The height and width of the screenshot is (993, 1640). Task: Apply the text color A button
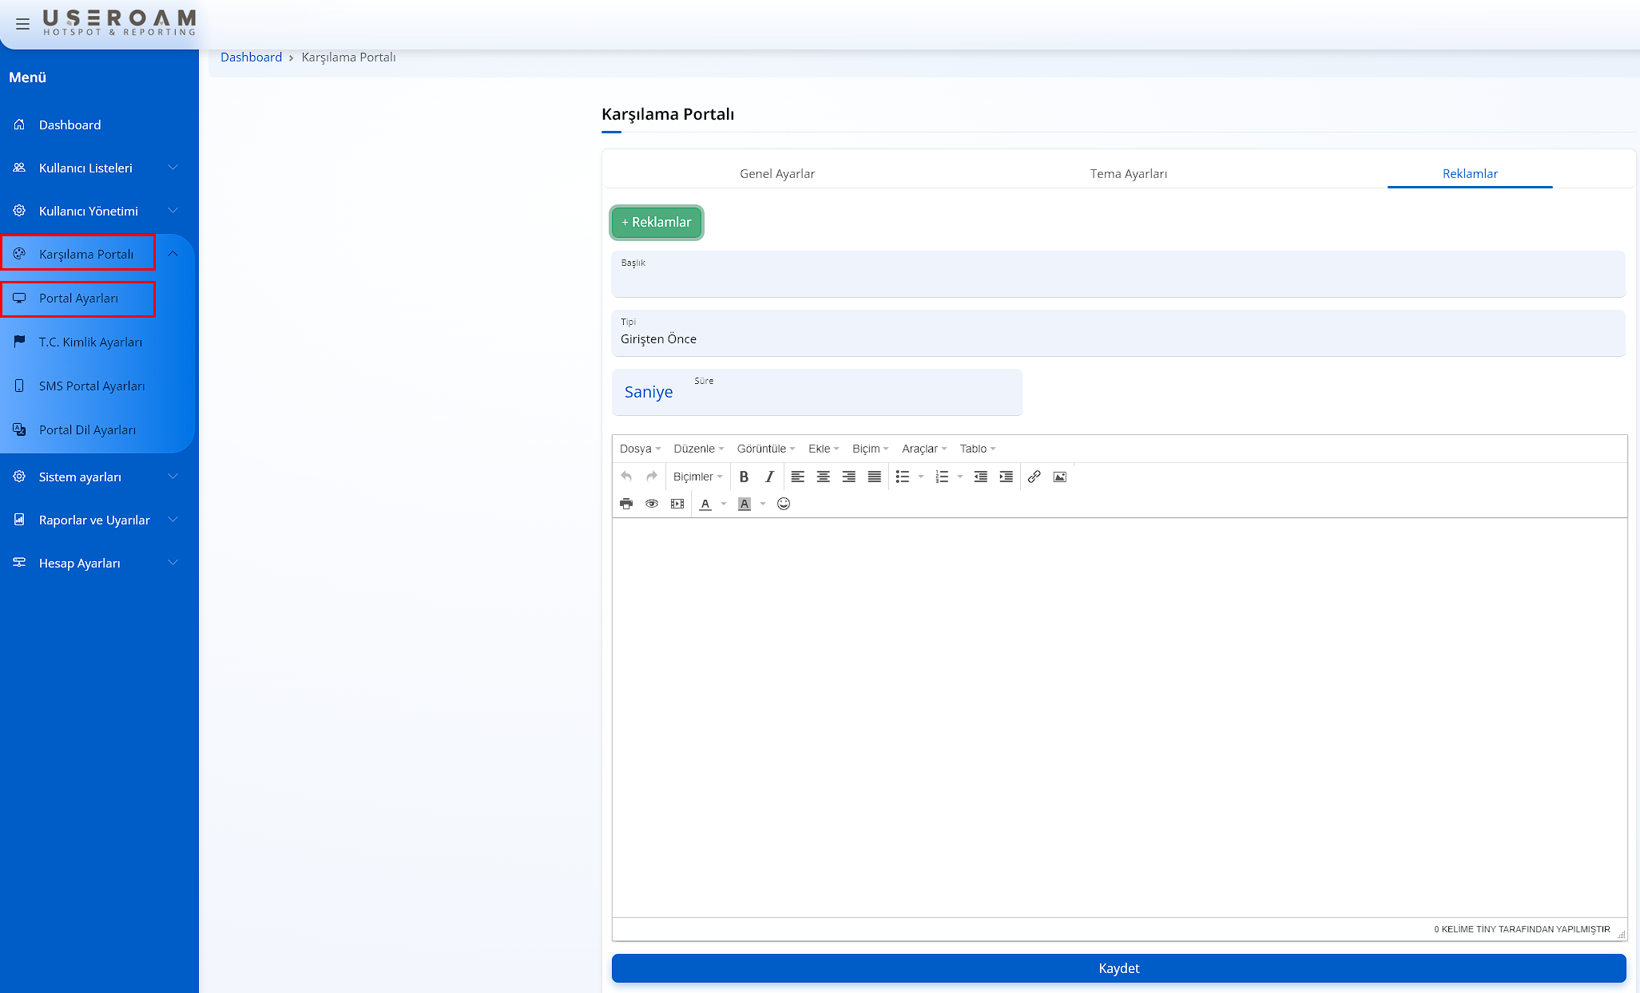tap(705, 504)
